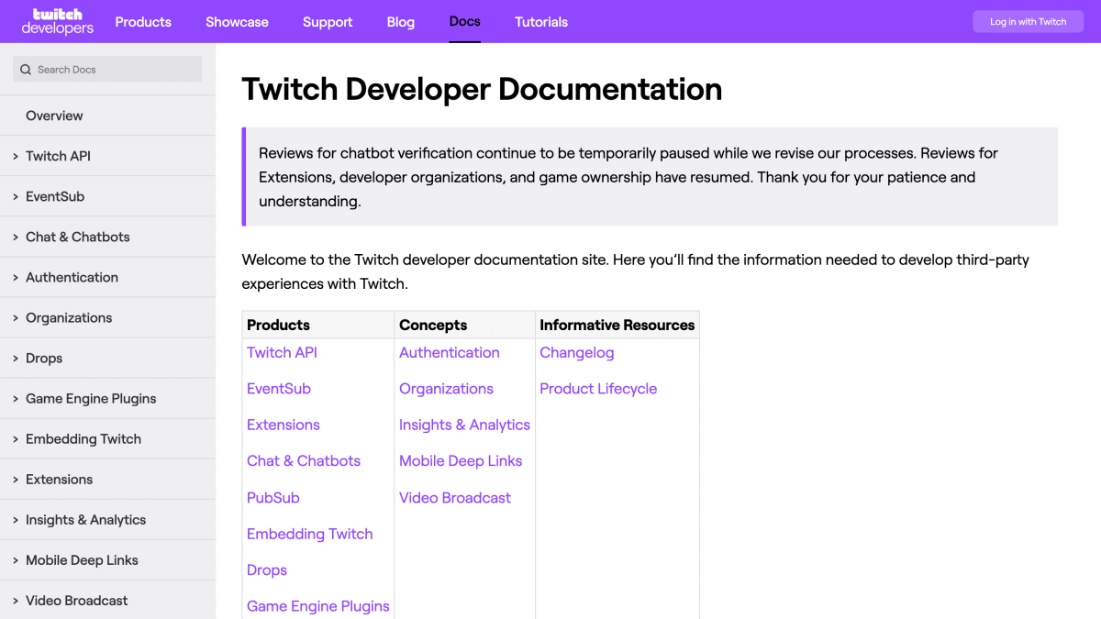Open EventSub sidebar entry label
This screenshot has height=619, width=1101.
pos(55,196)
